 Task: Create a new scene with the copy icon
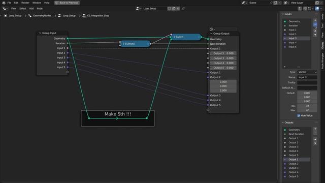[x=275, y=3]
